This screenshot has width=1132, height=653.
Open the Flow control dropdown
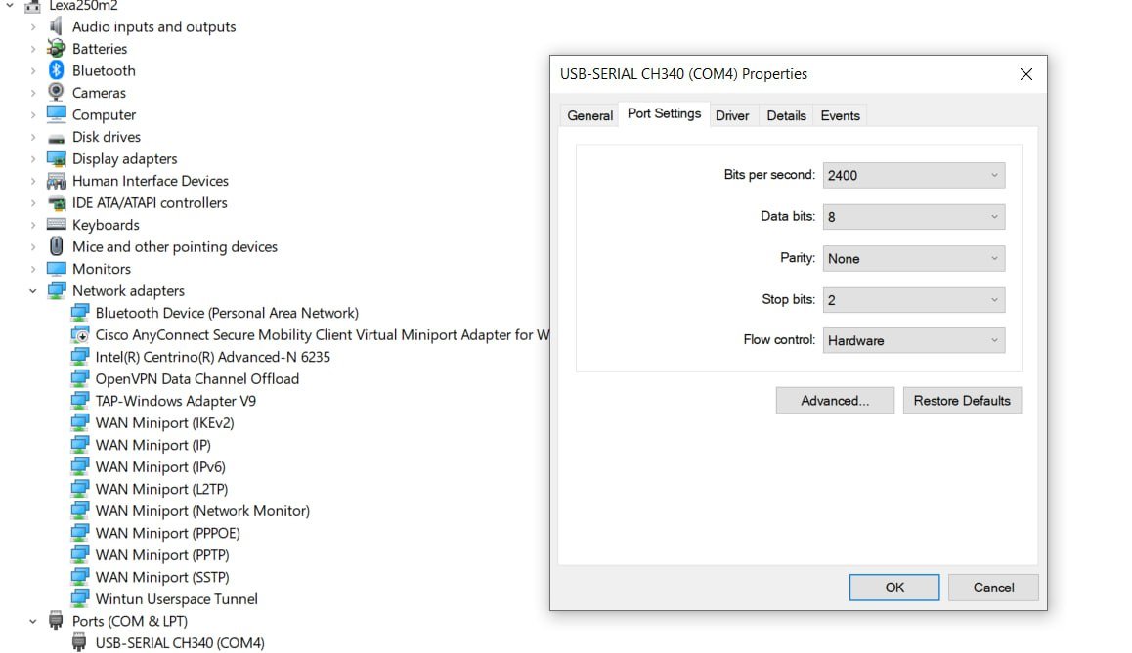913,341
